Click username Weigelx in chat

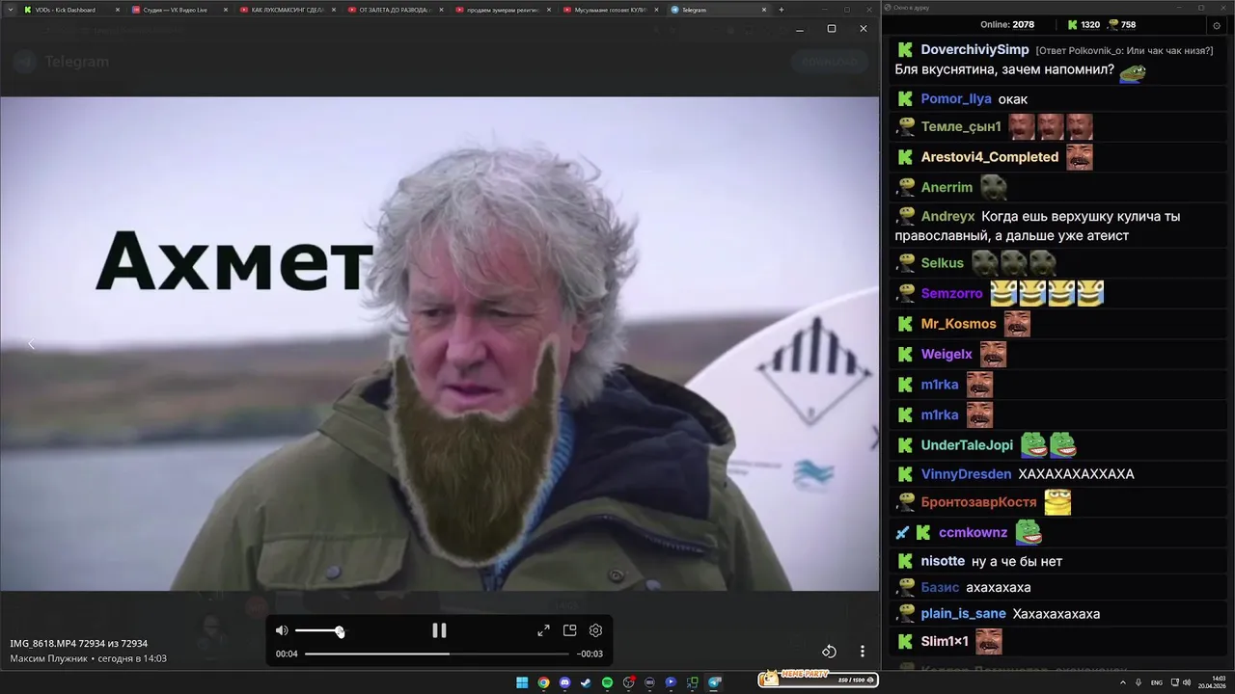tap(947, 355)
